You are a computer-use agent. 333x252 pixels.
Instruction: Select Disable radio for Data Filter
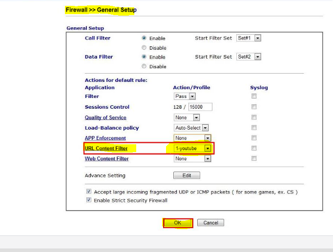(x=144, y=66)
